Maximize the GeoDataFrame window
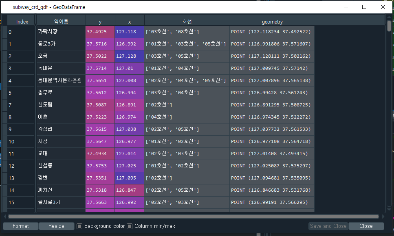 [364, 7]
